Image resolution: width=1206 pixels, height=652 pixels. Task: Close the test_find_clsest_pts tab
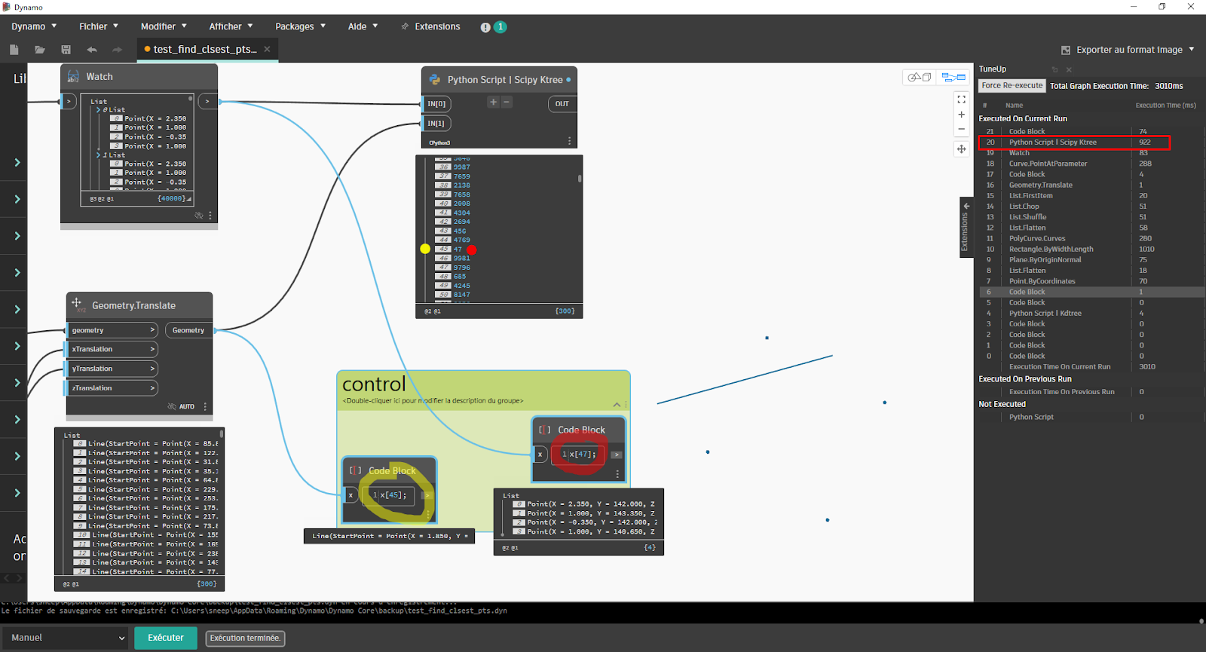tap(266, 49)
